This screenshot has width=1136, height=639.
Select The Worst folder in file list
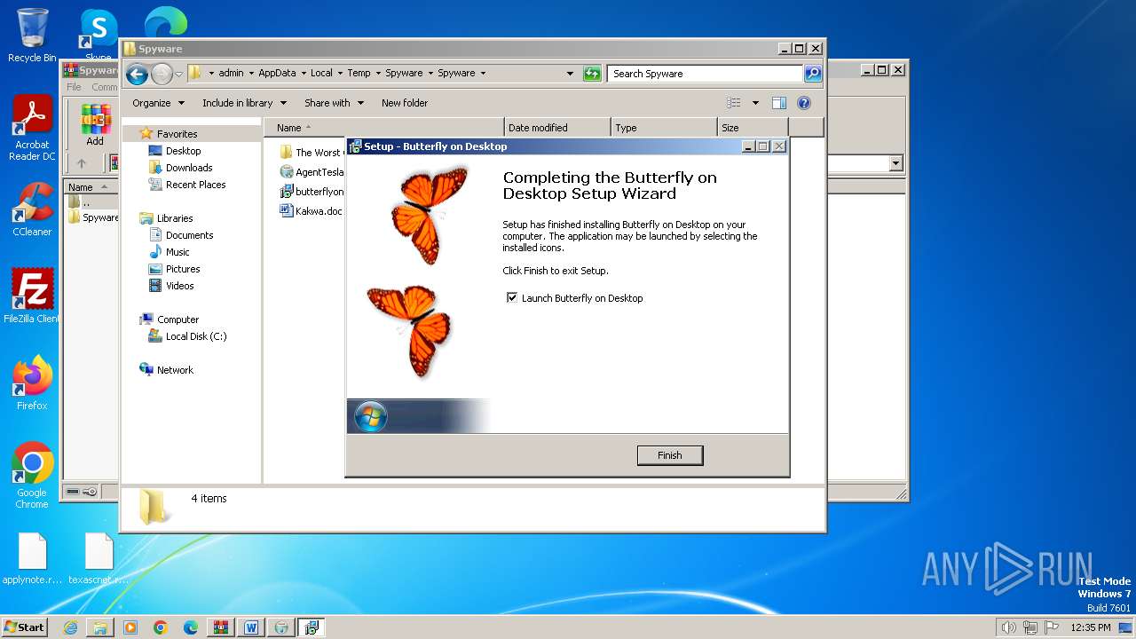click(311, 153)
